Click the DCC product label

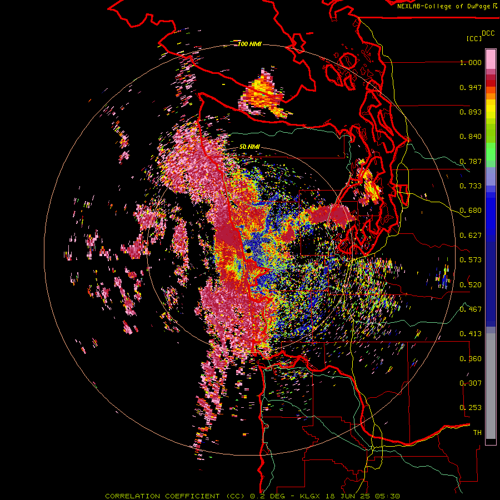pos(488,33)
